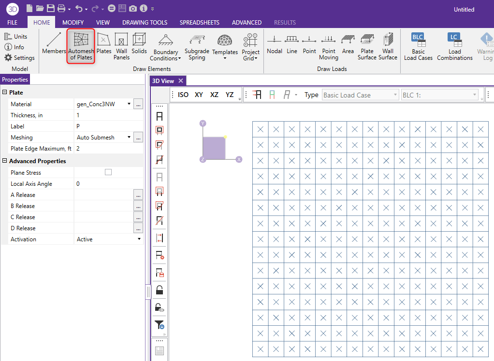Image resolution: width=494 pixels, height=361 pixels.
Task: Click the Subgrade Spring icon
Action: pos(197,46)
